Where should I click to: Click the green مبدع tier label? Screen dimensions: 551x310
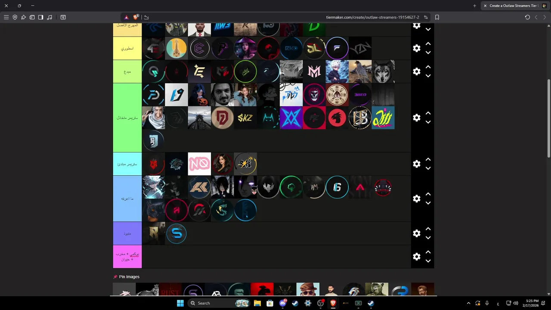pos(127,71)
